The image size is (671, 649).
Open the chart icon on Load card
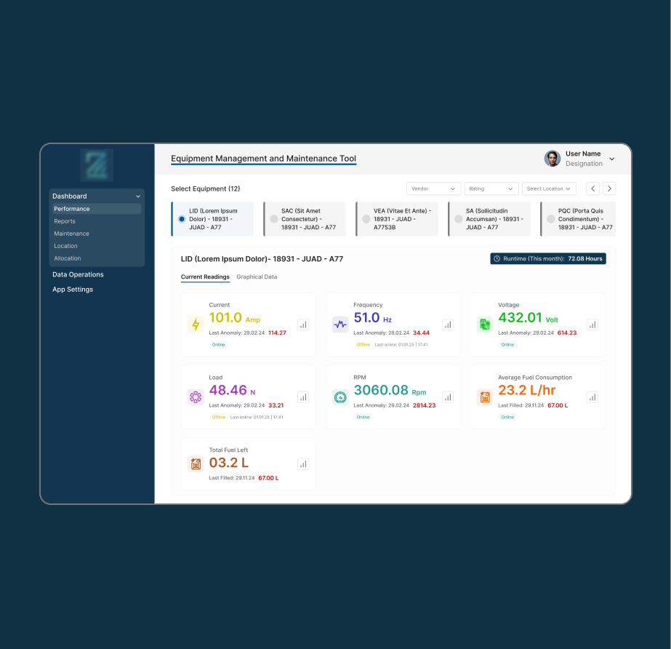tap(303, 397)
